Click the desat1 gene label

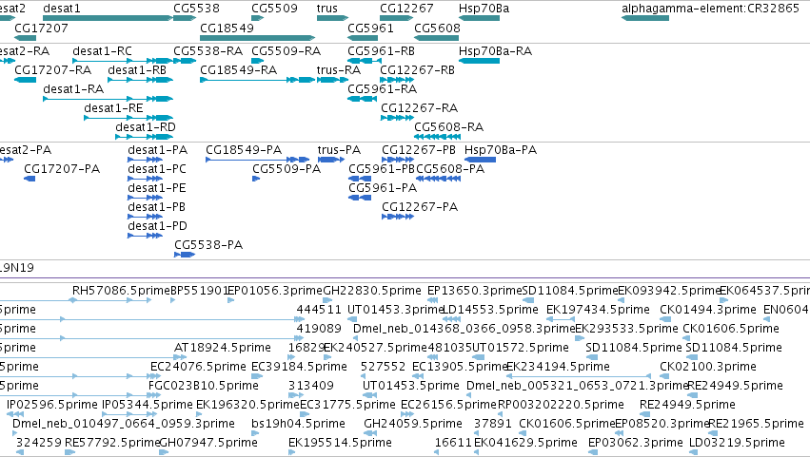[62, 9]
